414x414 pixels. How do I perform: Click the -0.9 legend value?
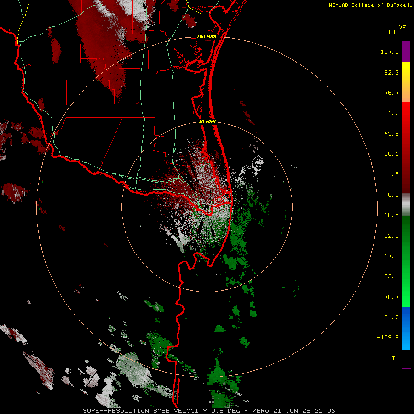point(391,195)
